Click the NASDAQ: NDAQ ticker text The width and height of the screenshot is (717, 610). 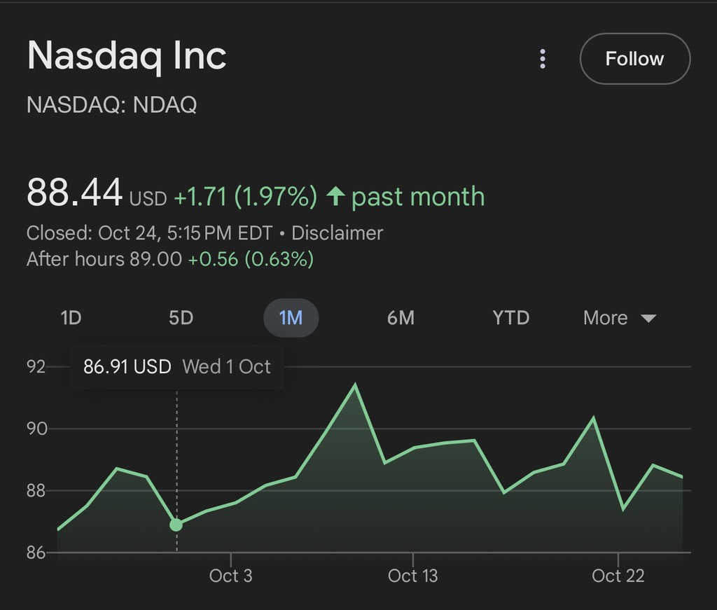[111, 105]
